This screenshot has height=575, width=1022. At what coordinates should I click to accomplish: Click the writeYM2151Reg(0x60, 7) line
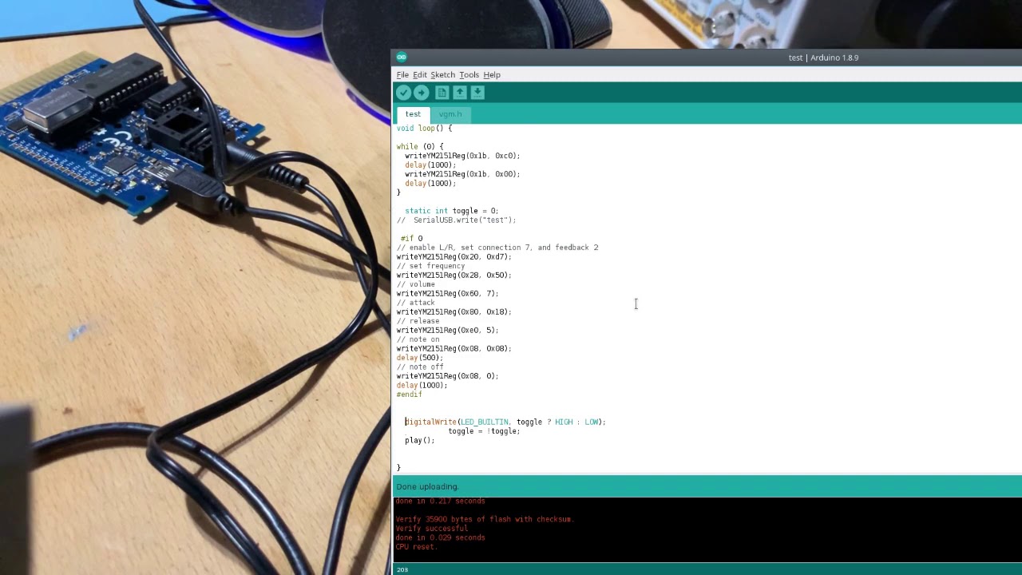point(447,293)
